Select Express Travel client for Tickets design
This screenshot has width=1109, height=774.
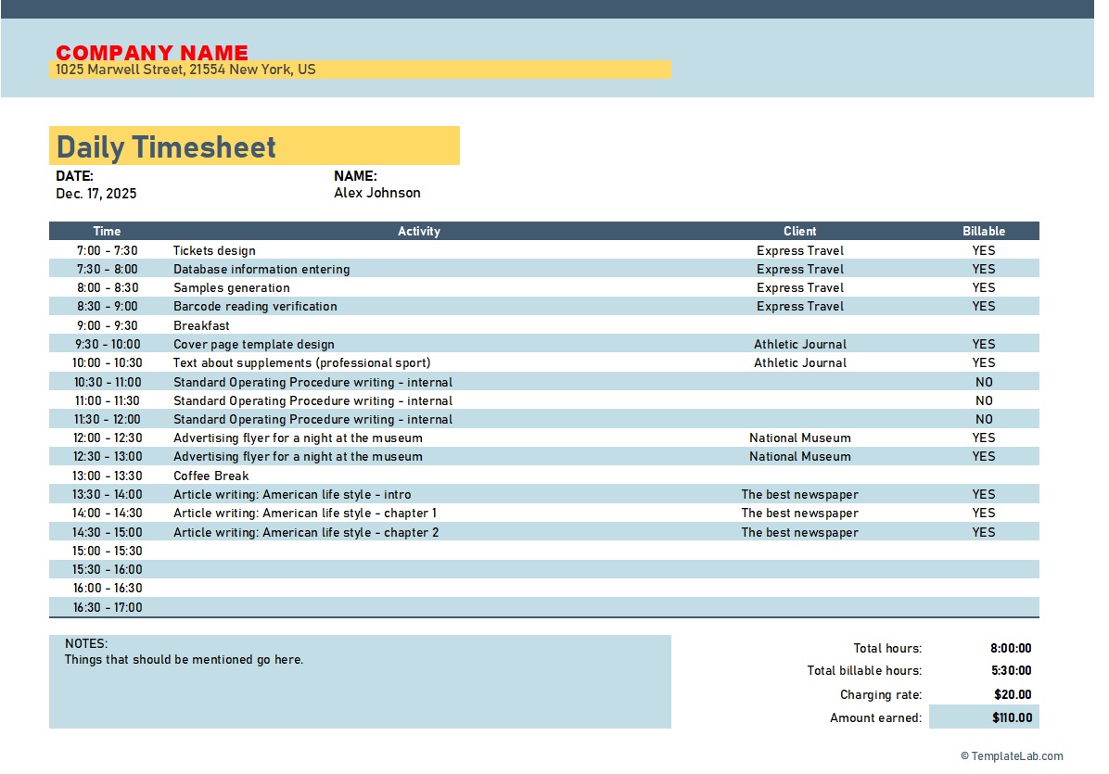click(x=800, y=251)
